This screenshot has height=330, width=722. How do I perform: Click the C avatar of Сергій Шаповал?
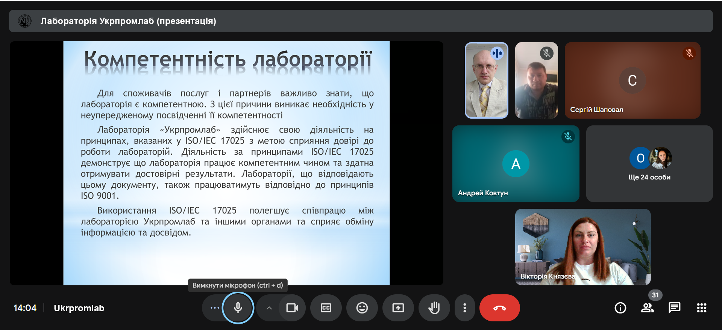click(633, 80)
